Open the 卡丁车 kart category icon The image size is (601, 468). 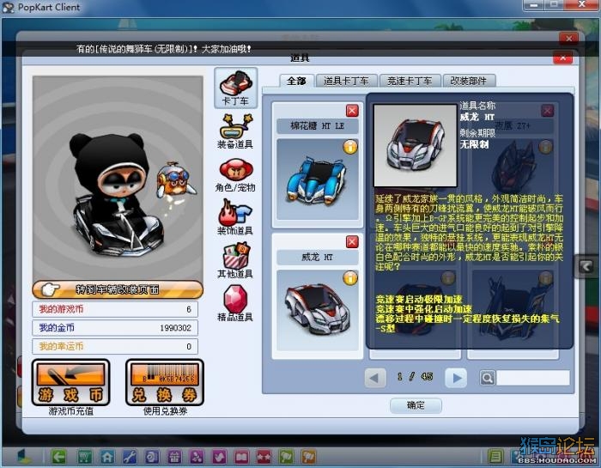[235, 88]
